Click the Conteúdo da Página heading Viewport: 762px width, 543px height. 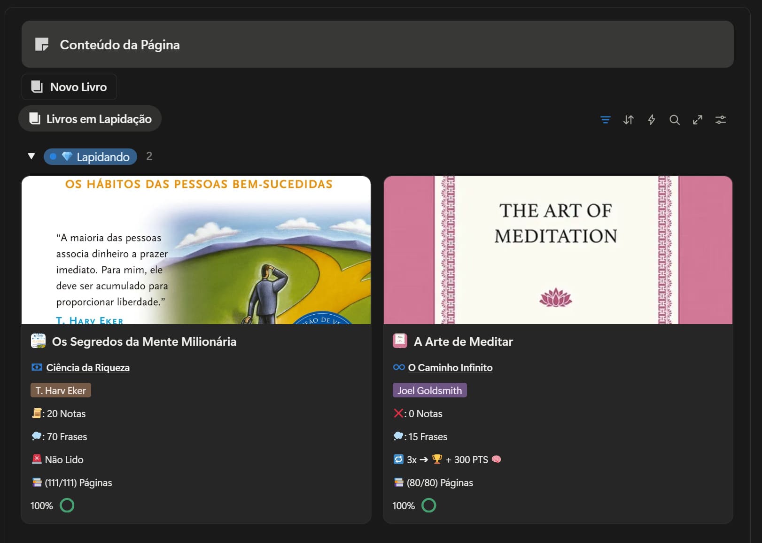[120, 45]
